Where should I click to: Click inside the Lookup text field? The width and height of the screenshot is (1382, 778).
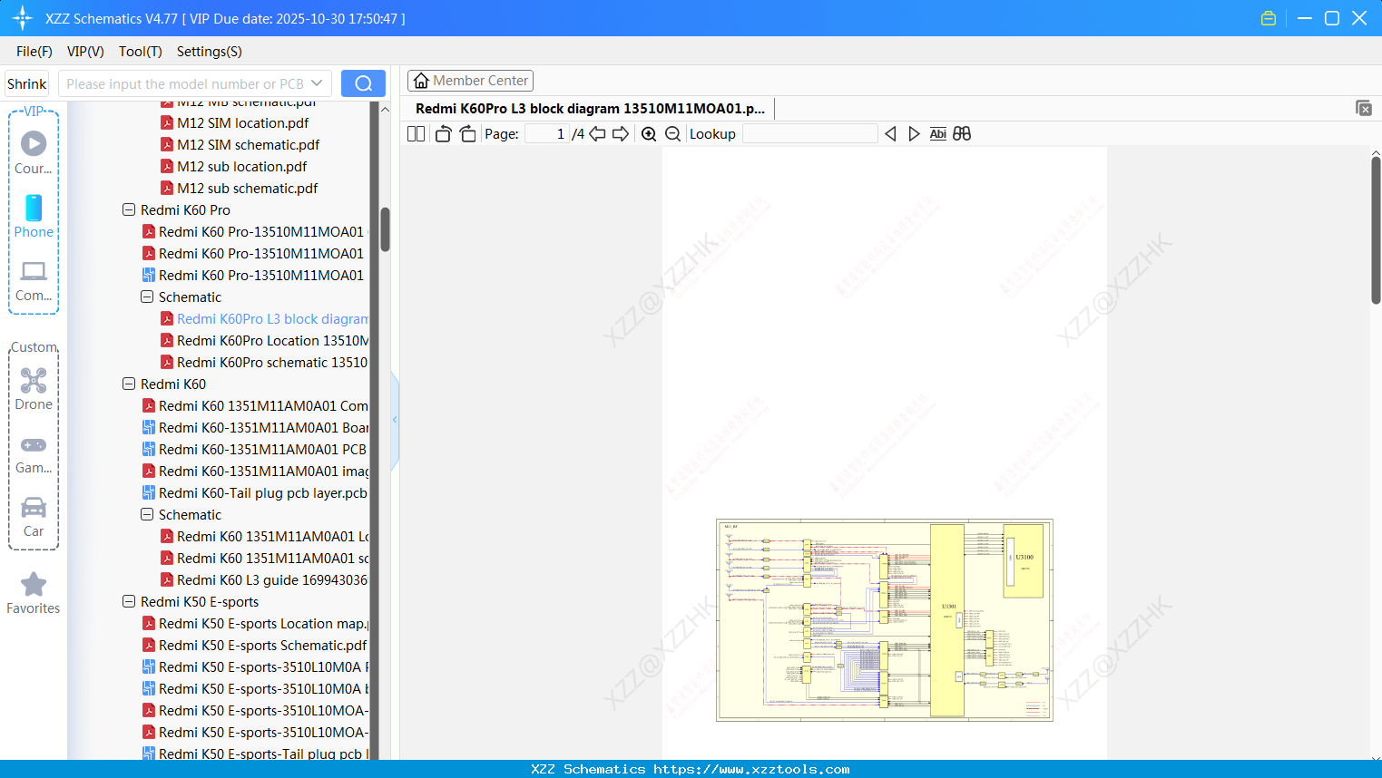[810, 133]
